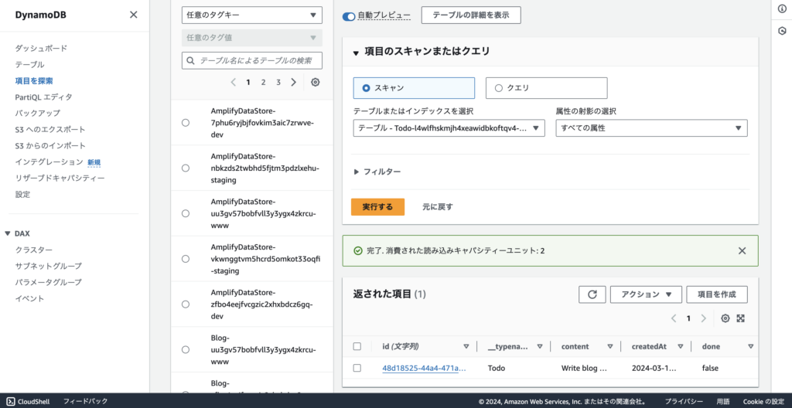Collapse the DAX navigation group

8,234
